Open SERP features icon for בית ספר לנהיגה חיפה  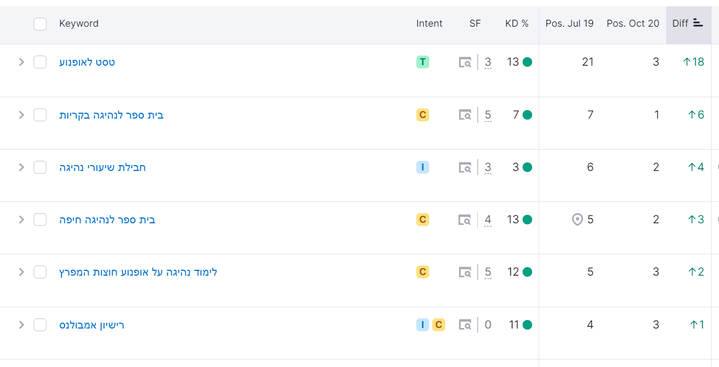click(x=465, y=220)
